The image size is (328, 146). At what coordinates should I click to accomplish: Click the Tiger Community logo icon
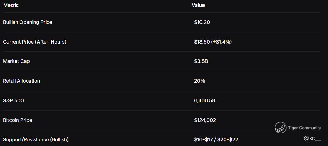(280, 128)
